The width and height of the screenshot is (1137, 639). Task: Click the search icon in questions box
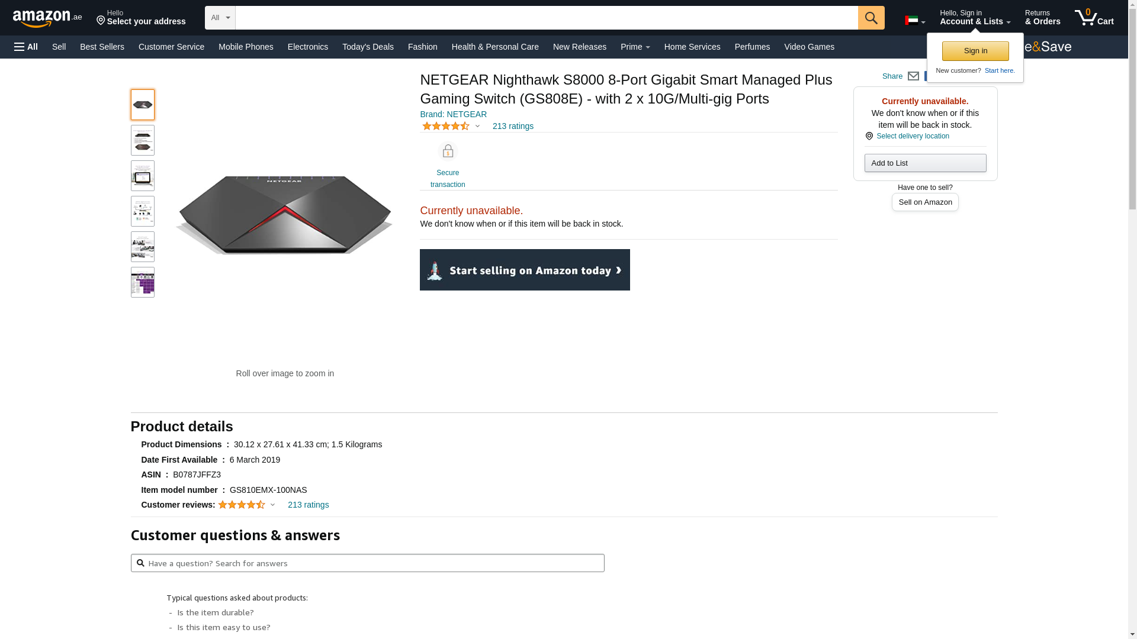tap(140, 563)
